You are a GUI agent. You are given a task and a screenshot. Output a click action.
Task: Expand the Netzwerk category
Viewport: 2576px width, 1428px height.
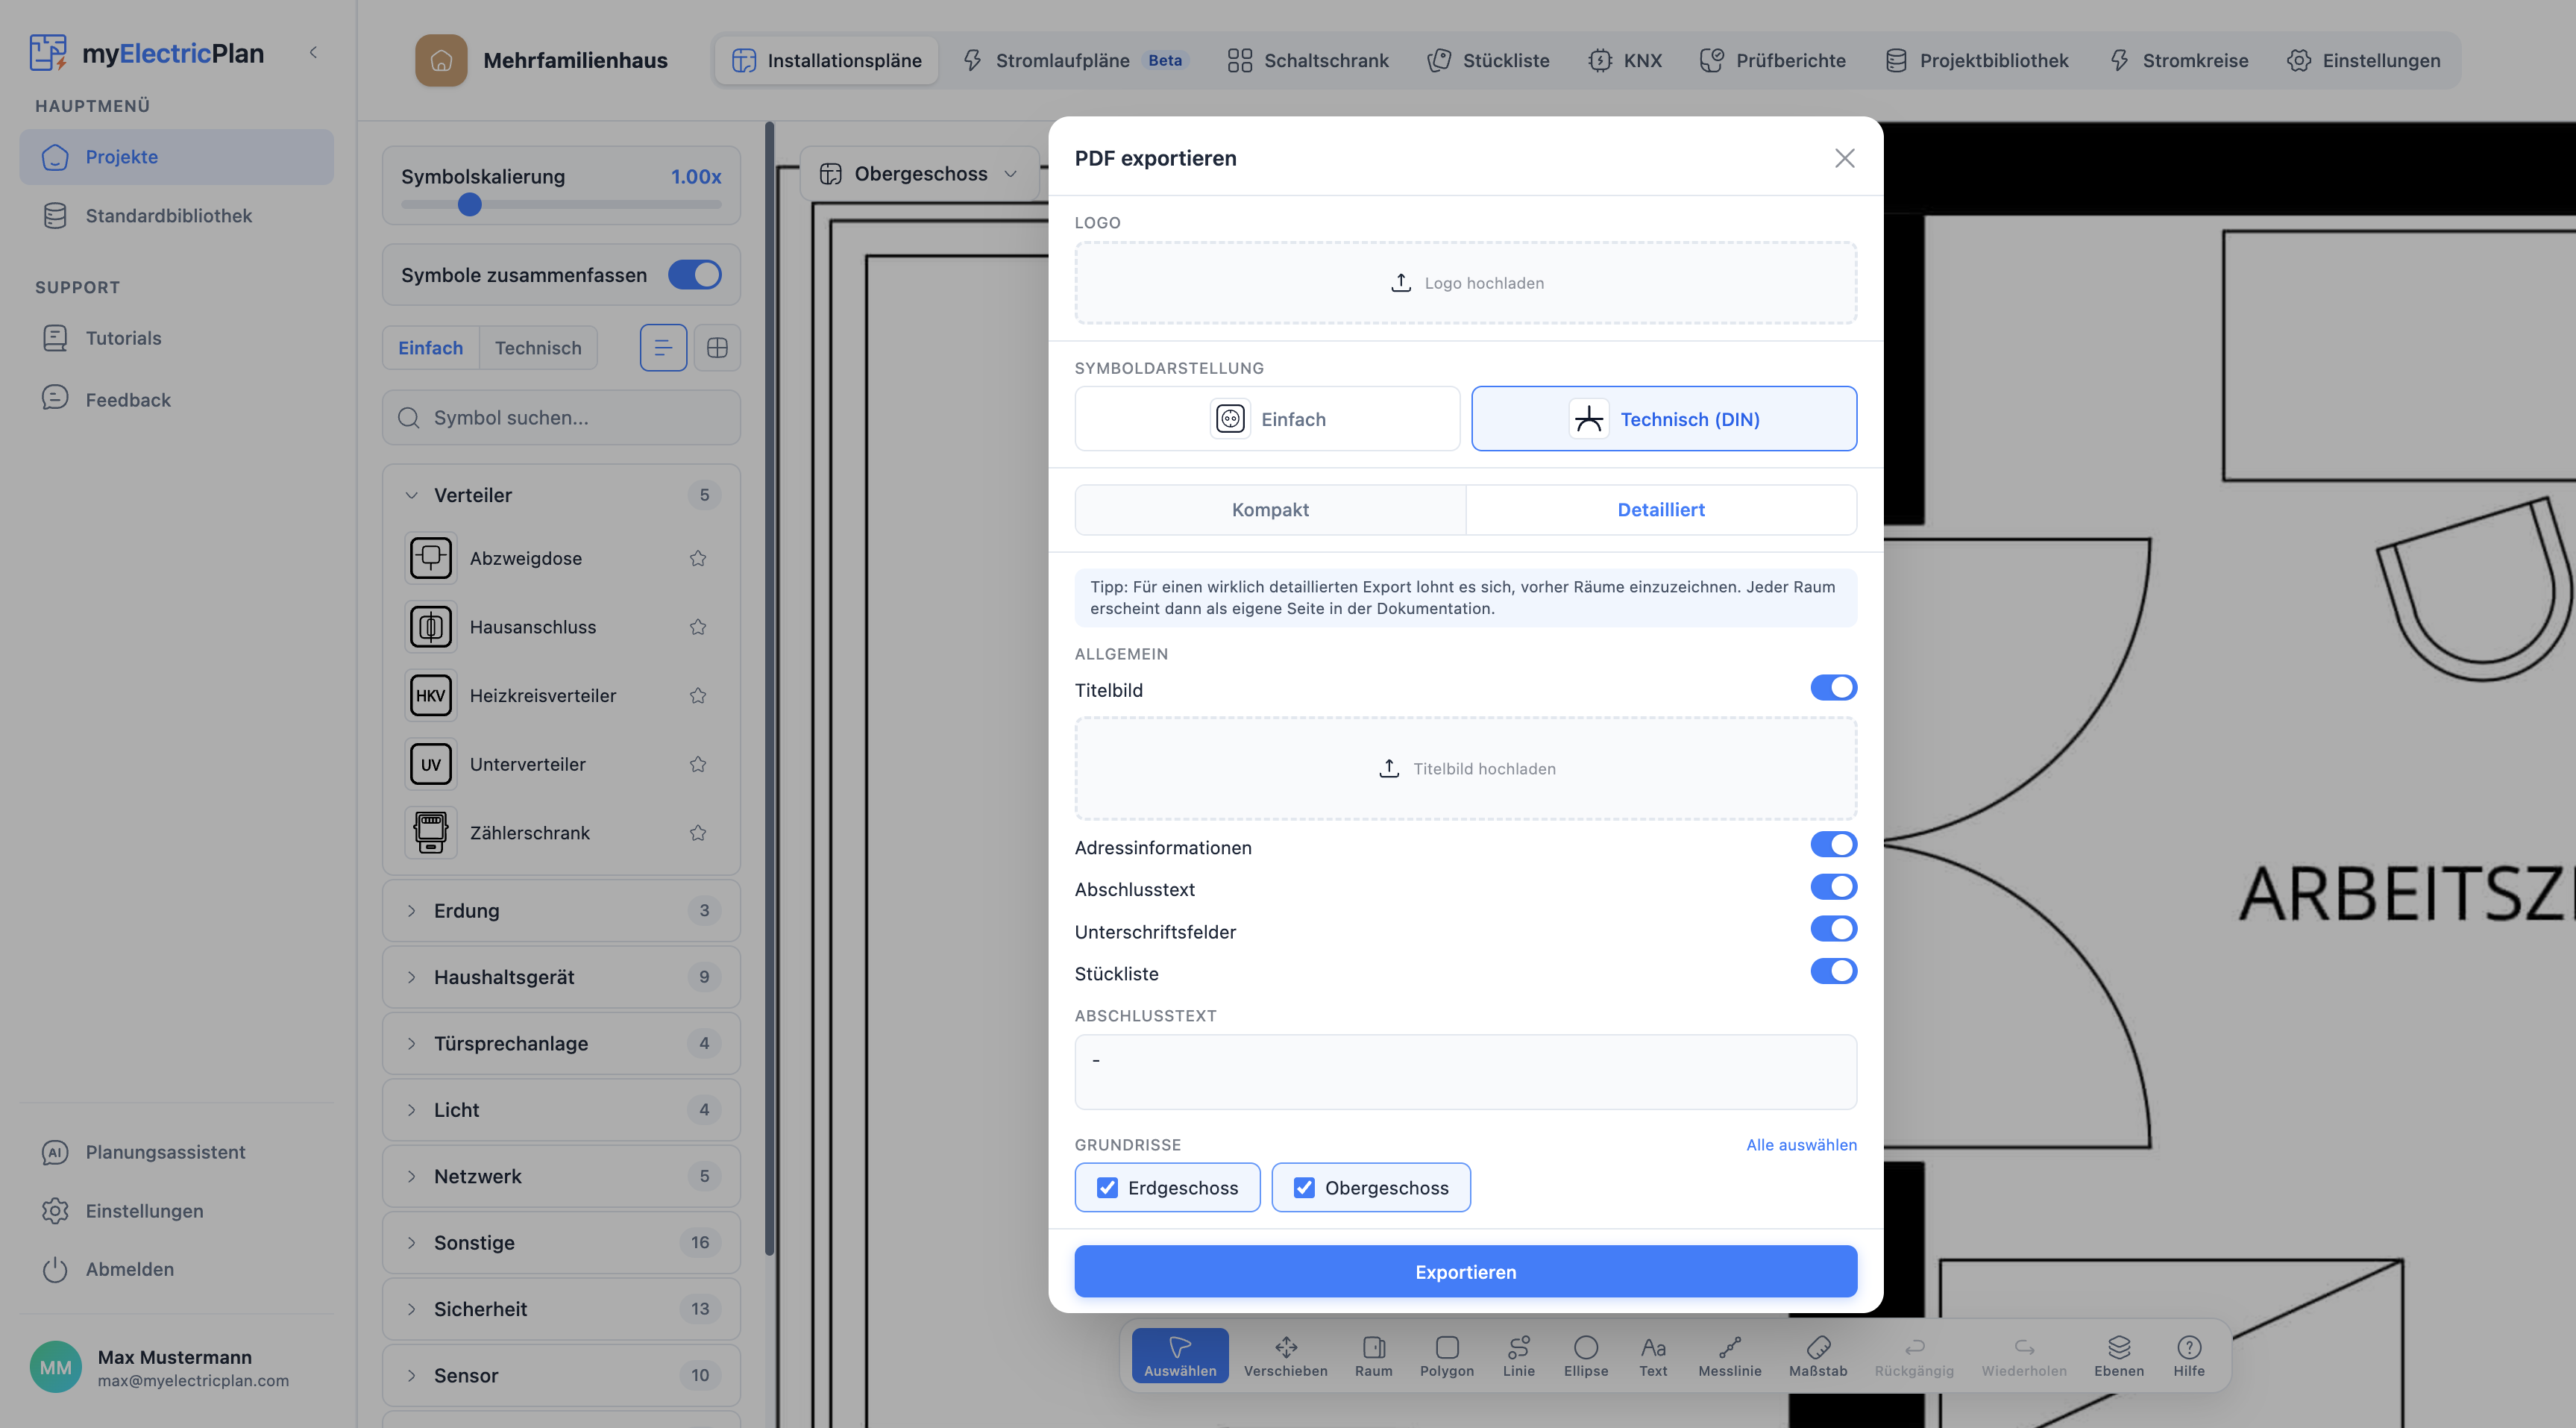tap(561, 1176)
